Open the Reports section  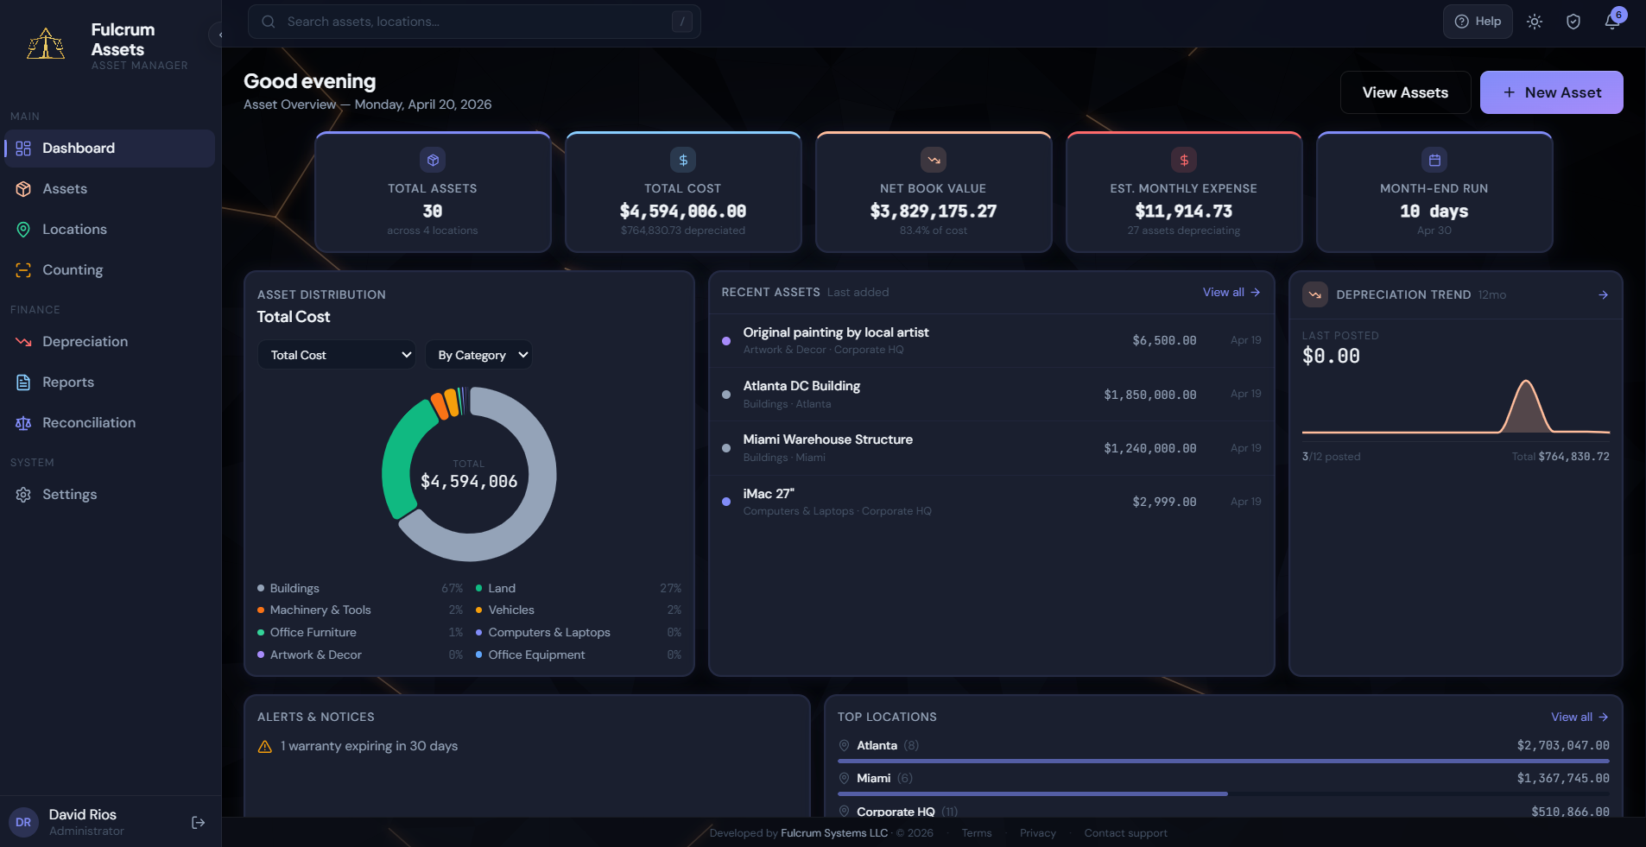68,382
